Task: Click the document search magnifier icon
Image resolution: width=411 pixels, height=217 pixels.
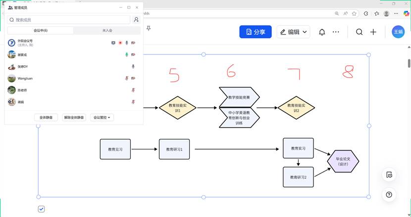Action: click(360, 32)
